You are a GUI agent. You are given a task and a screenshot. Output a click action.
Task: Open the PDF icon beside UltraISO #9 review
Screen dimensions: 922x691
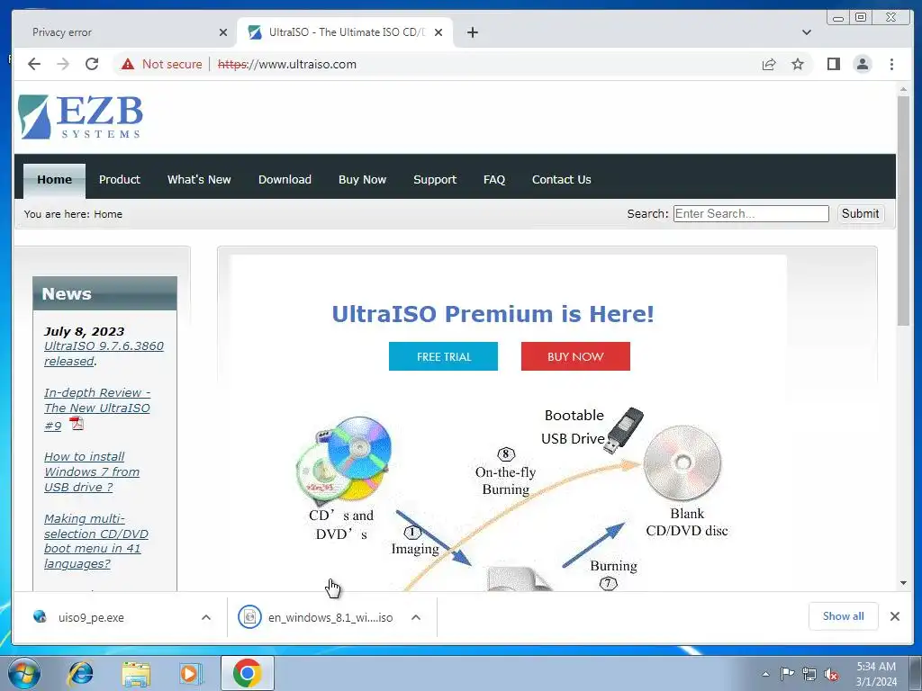click(77, 423)
